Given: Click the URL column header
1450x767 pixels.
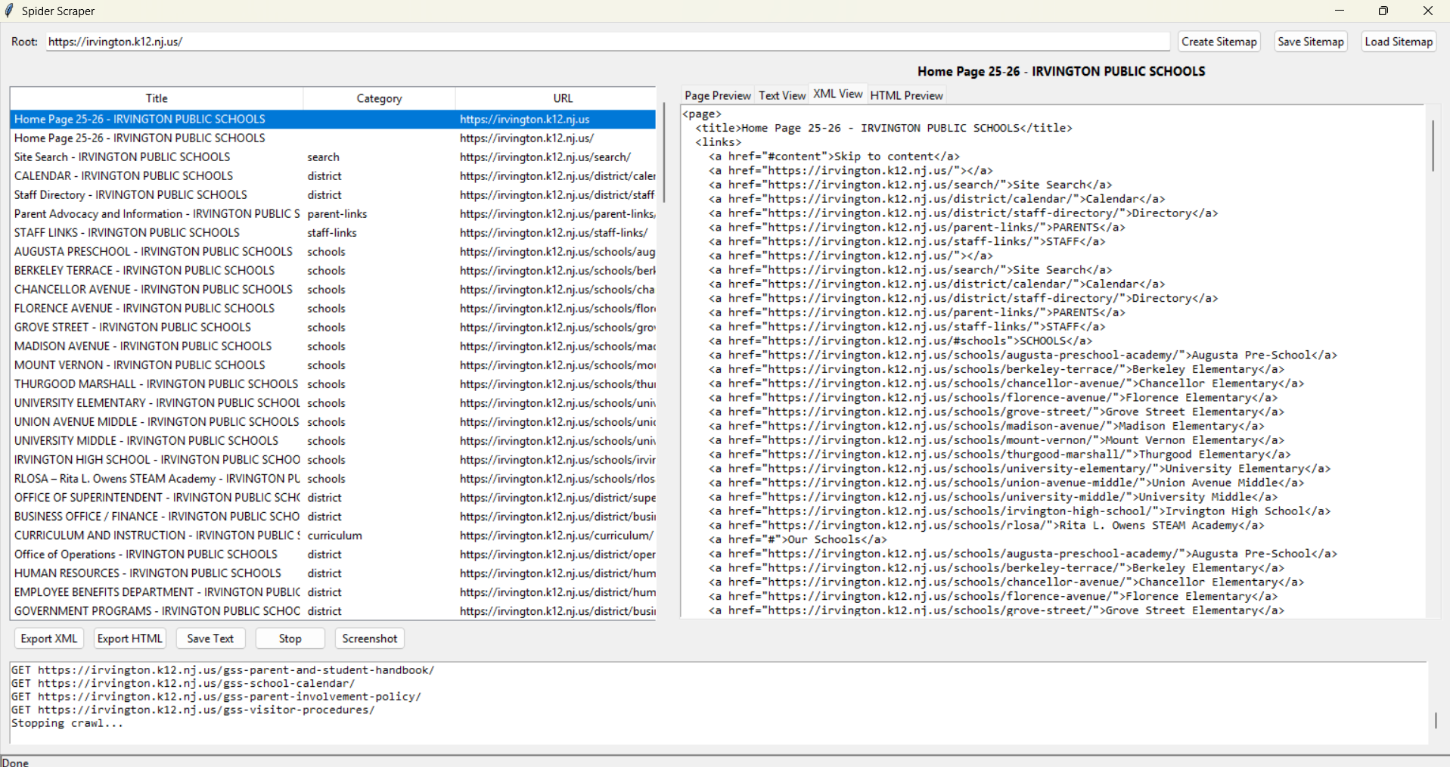Looking at the screenshot, I should (x=563, y=98).
